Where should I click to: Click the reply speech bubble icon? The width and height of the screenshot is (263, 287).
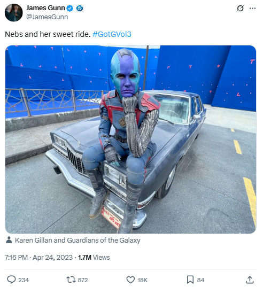[11, 280]
